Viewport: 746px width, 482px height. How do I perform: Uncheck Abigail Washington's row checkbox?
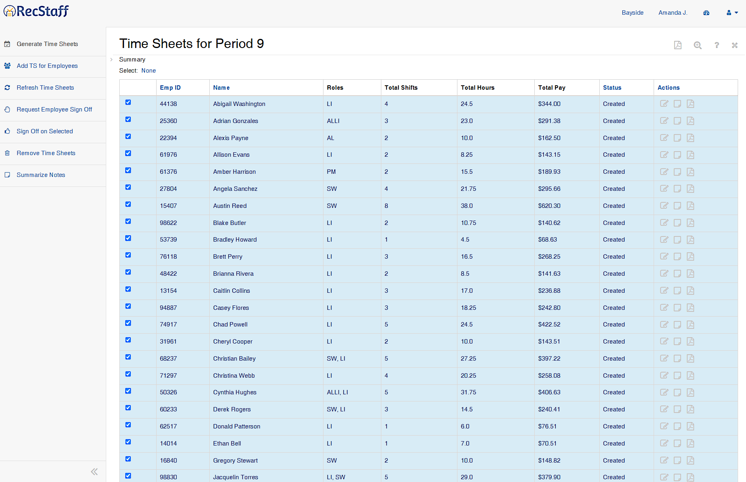click(x=128, y=102)
